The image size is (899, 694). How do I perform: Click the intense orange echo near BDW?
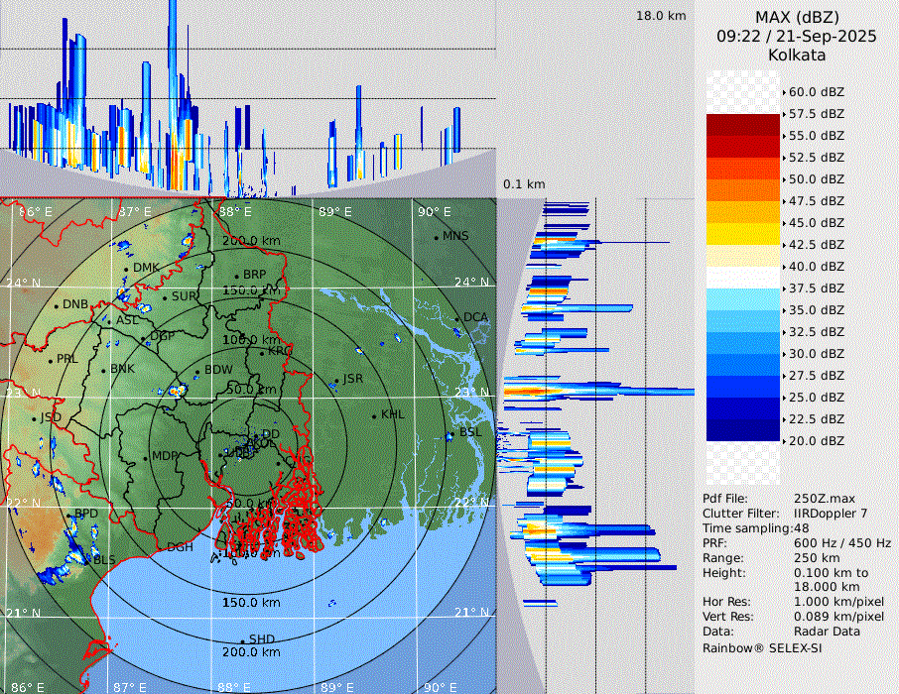point(178,391)
